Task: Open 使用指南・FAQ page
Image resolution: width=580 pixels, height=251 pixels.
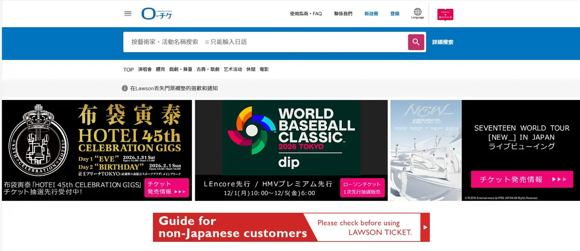Action: [306, 14]
